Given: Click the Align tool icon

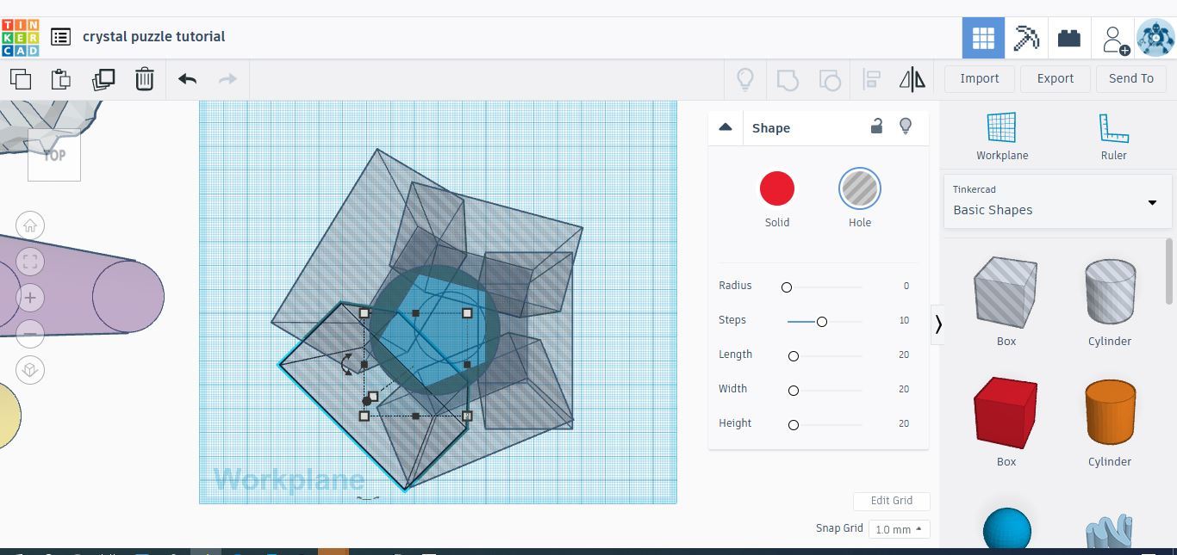Looking at the screenshot, I should click(x=872, y=80).
